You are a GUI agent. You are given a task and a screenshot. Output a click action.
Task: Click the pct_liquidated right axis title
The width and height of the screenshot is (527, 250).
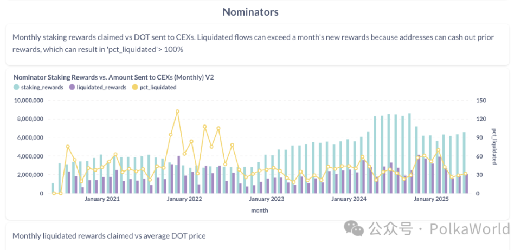[x=494, y=147]
